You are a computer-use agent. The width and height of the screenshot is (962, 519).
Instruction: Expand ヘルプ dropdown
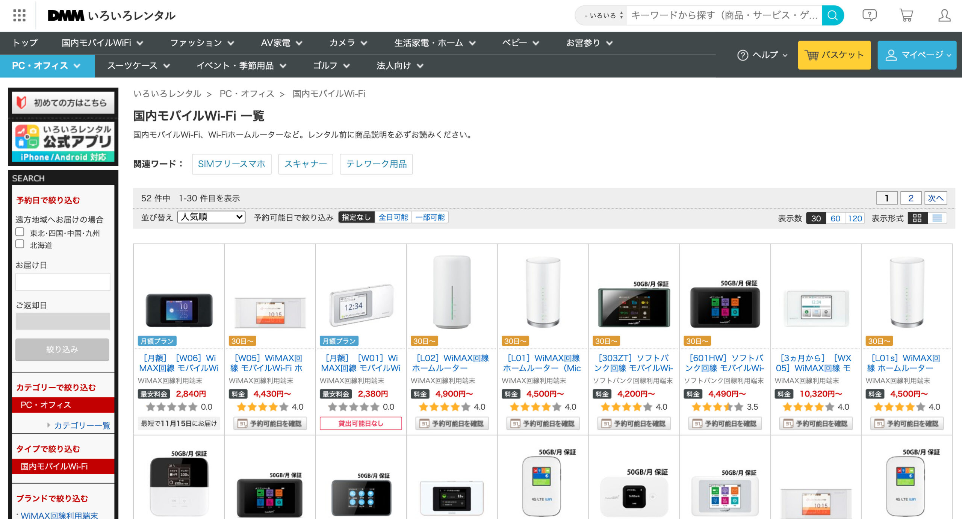click(x=762, y=55)
